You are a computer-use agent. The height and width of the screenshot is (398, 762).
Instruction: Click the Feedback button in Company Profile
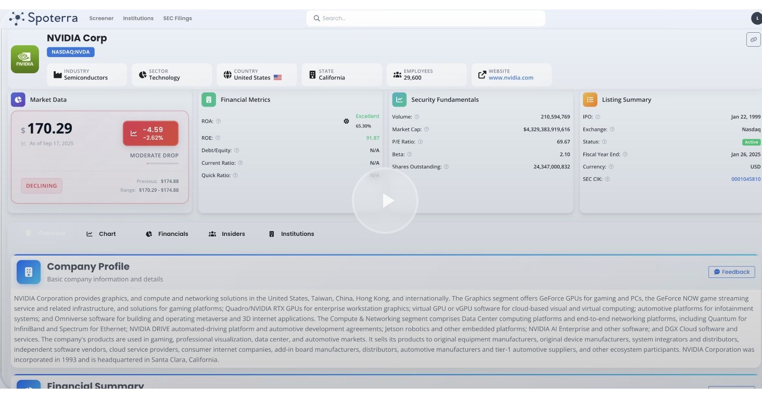(731, 272)
